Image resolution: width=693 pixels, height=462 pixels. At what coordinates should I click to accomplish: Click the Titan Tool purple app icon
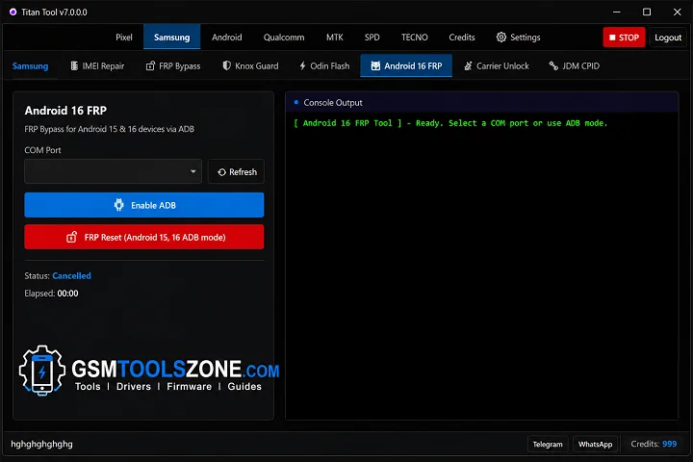tap(13, 12)
